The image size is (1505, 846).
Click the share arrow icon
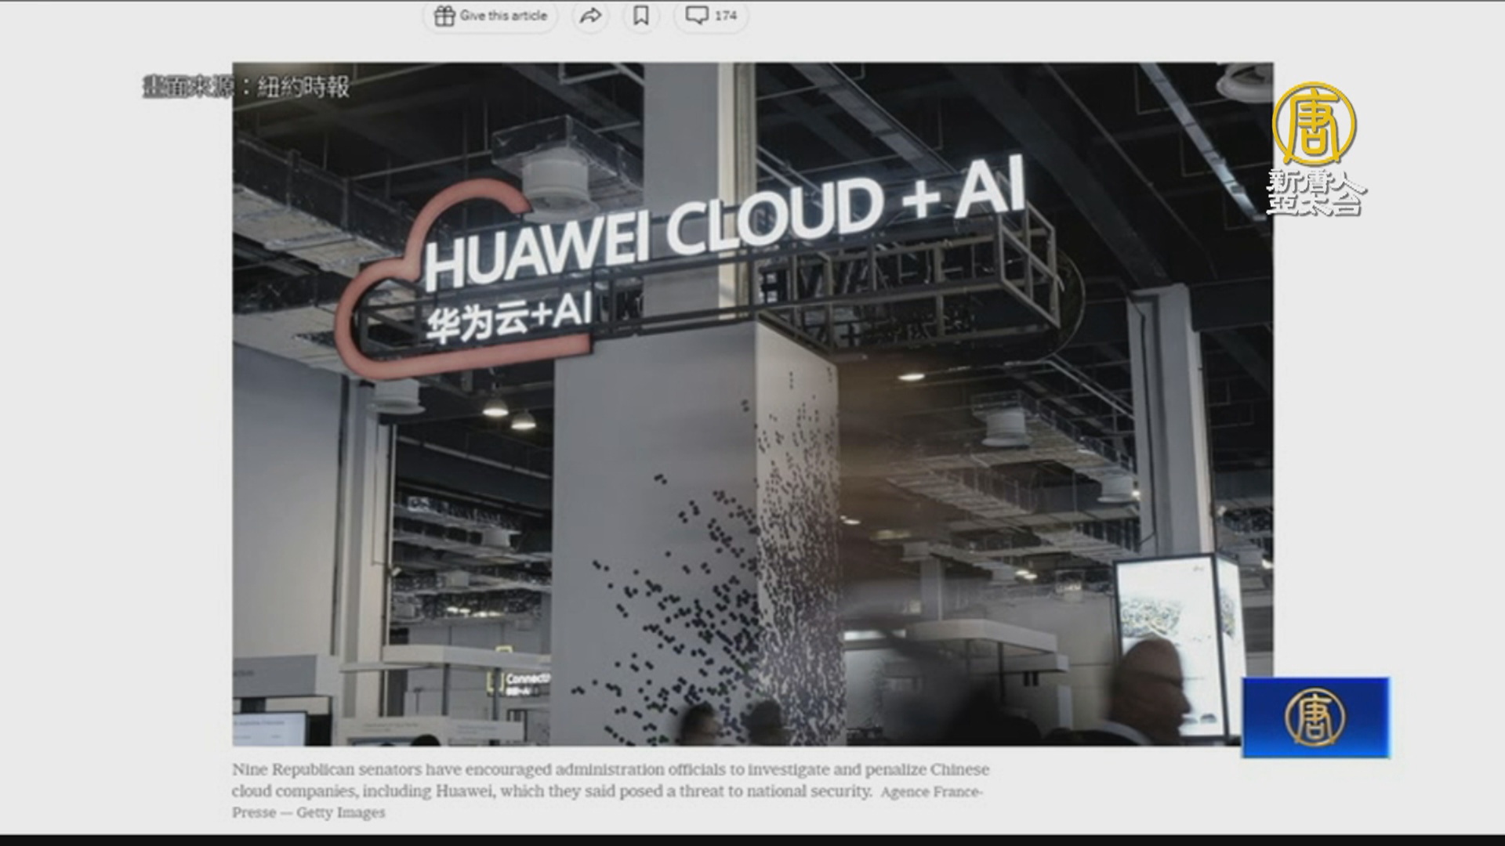pyautogui.click(x=590, y=16)
